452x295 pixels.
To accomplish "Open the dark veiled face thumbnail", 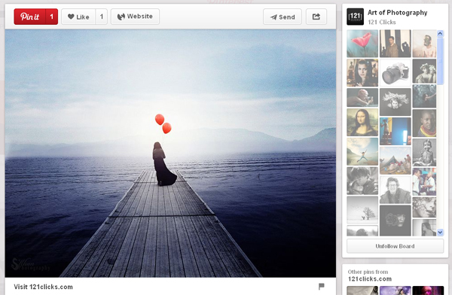I will [x=395, y=220].
